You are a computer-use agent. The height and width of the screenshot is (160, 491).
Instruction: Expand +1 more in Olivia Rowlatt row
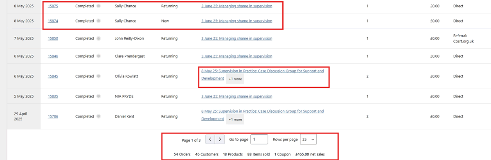235,79
